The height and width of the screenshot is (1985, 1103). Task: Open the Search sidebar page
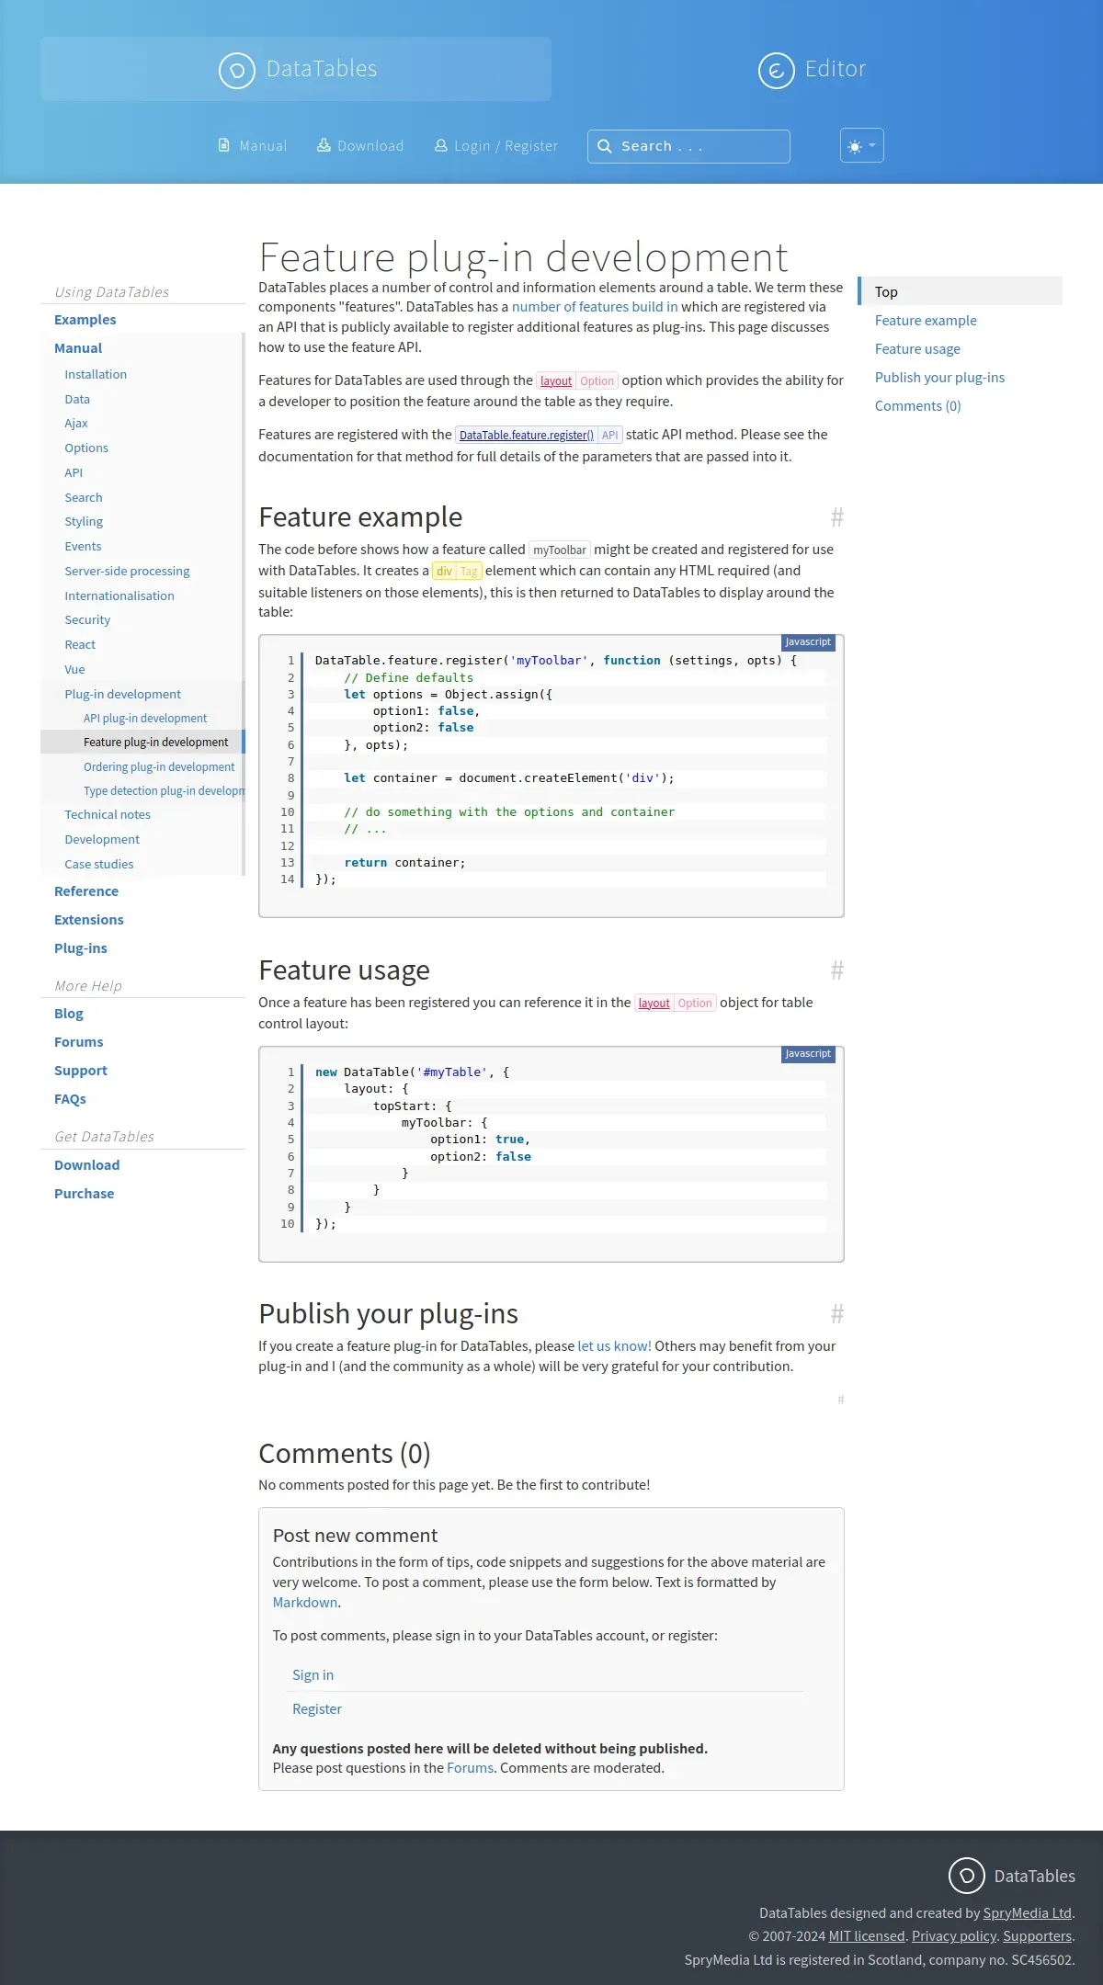(84, 497)
